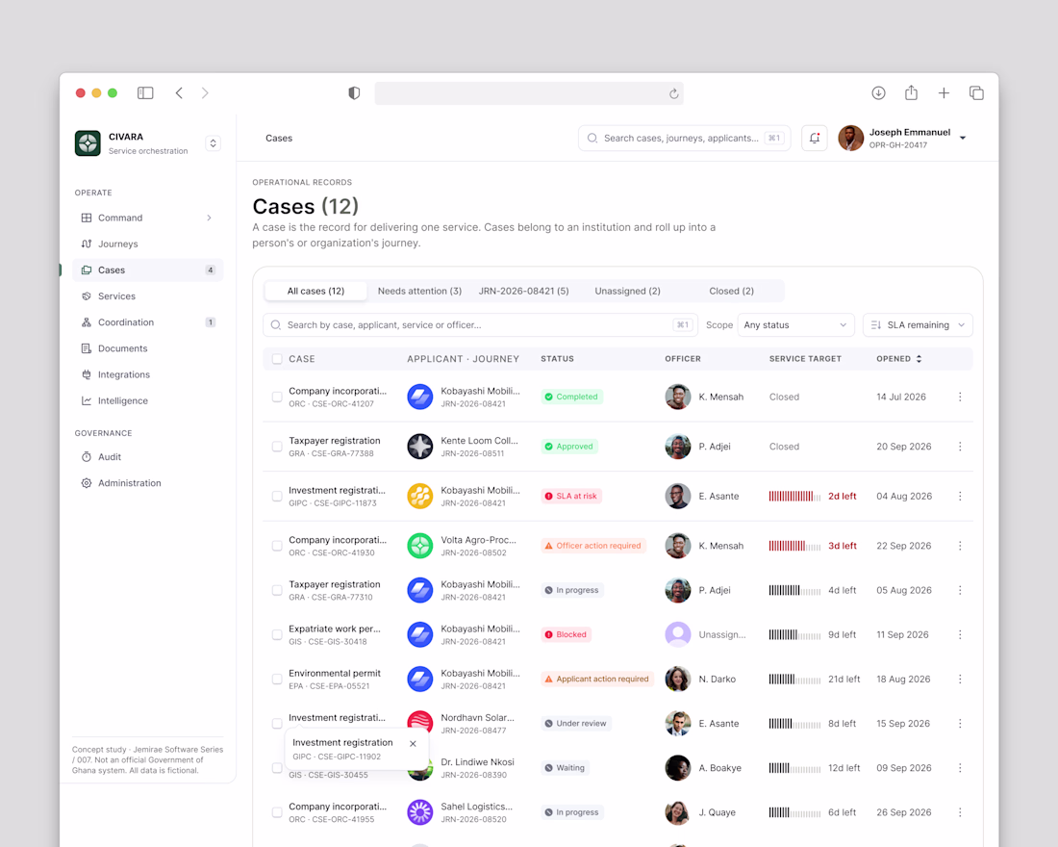Click the SLA bar showing 2d left
The image size is (1058, 847).
pos(794,496)
